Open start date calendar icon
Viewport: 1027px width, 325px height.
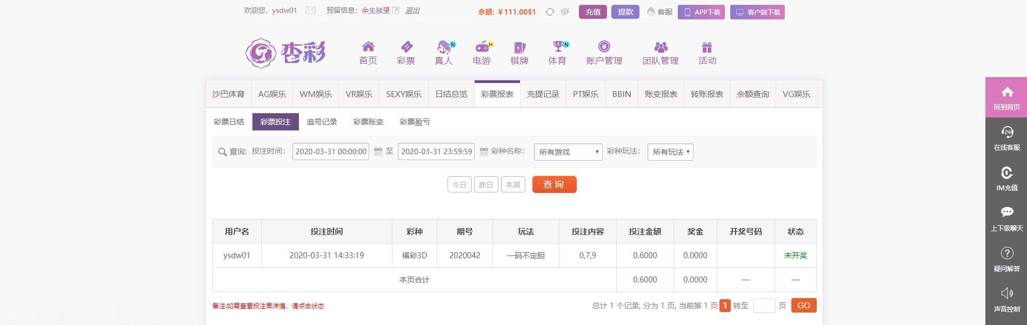point(378,151)
